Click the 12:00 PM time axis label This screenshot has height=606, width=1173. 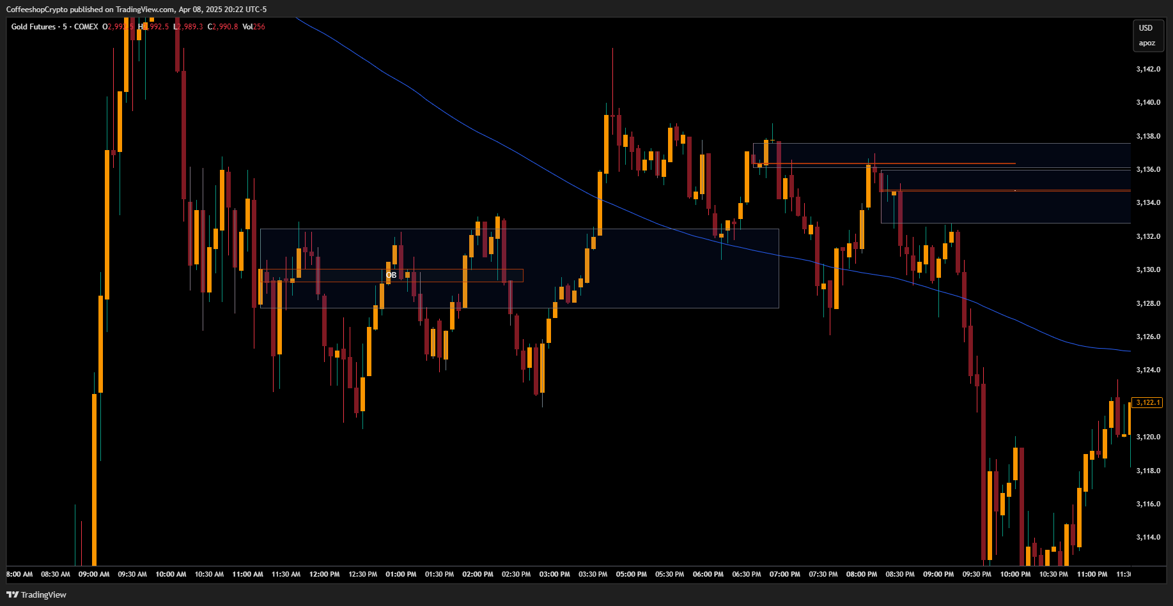[x=325, y=574]
